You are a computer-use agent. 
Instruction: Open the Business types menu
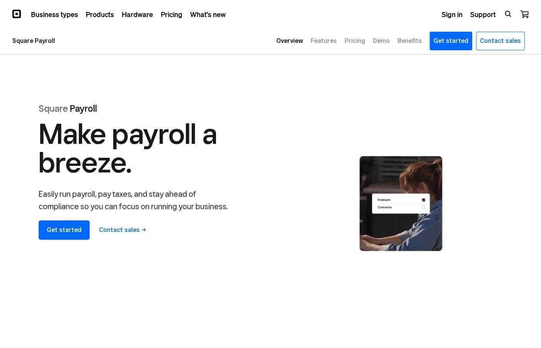(x=54, y=15)
